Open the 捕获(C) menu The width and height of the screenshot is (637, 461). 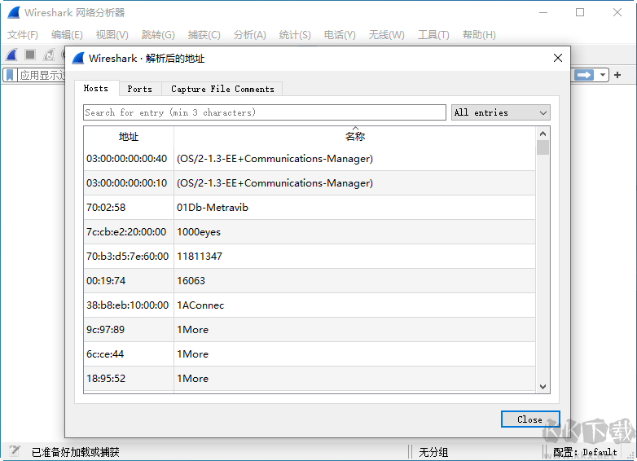point(204,35)
